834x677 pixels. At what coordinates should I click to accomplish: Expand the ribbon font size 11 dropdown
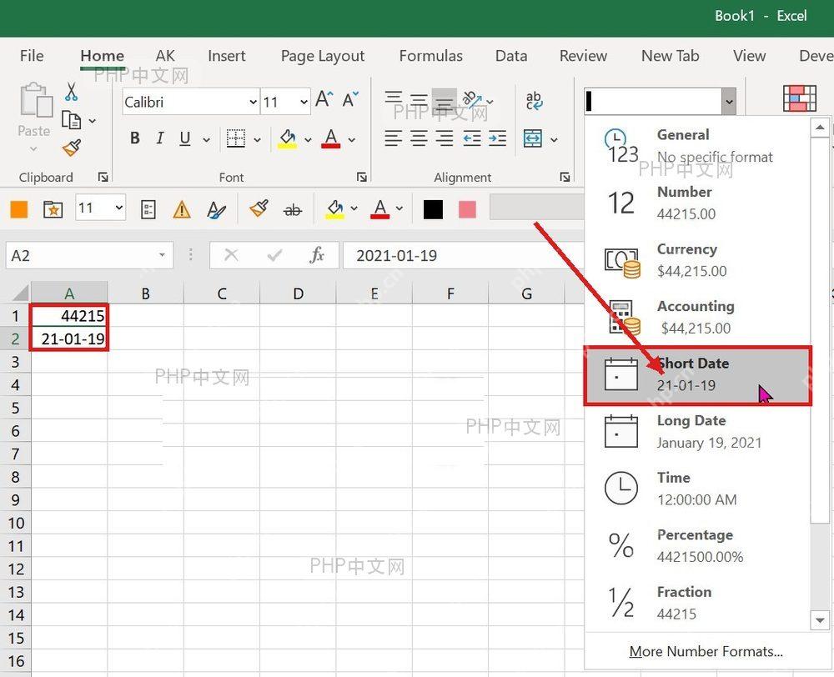[x=304, y=102]
